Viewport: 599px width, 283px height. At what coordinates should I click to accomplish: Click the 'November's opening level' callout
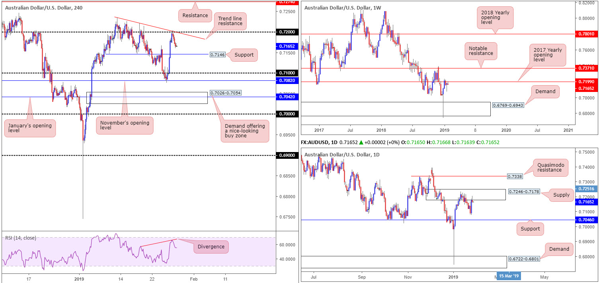[125, 126]
